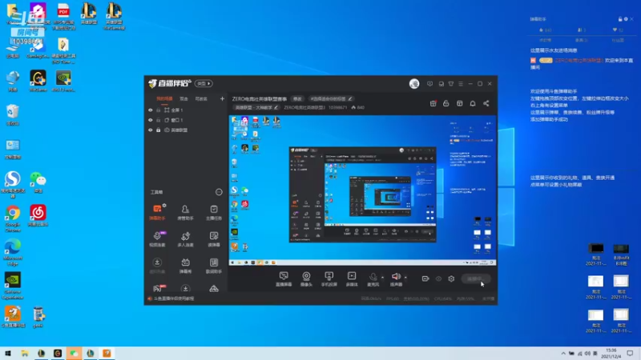The height and width of the screenshot is (360, 641).
Task: Open the 斗鱼直播伴侣使用教程 tutorial link
Action: pyautogui.click(x=174, y=298)
